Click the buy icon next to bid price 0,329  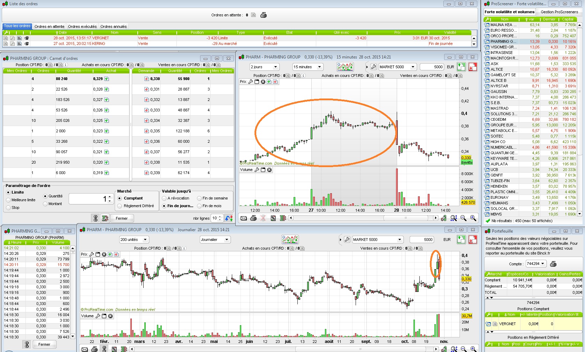(x=106, y=79)
